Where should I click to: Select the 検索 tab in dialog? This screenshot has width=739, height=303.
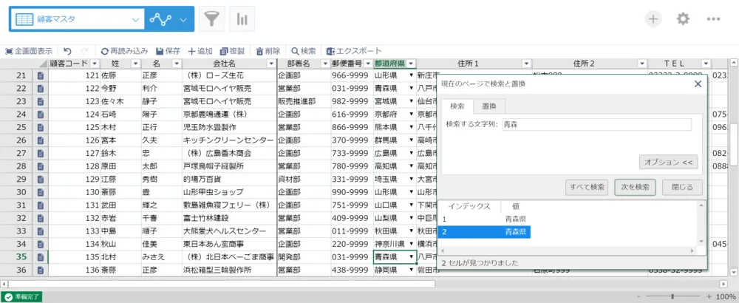[457, 106]
